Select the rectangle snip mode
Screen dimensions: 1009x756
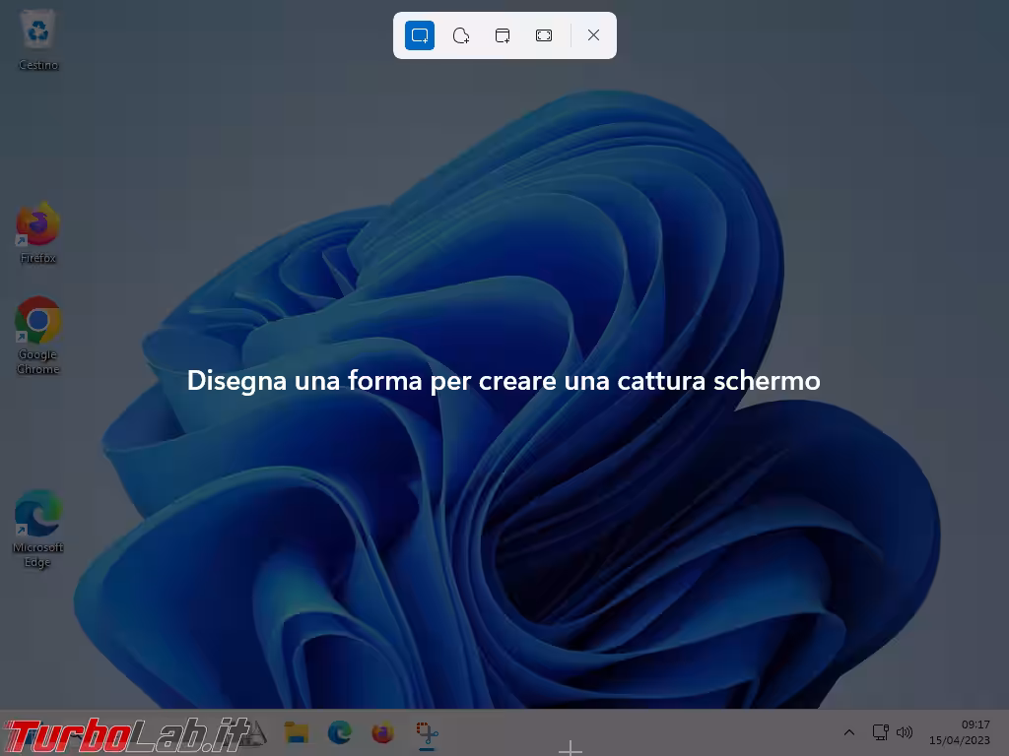click(420, 35)
